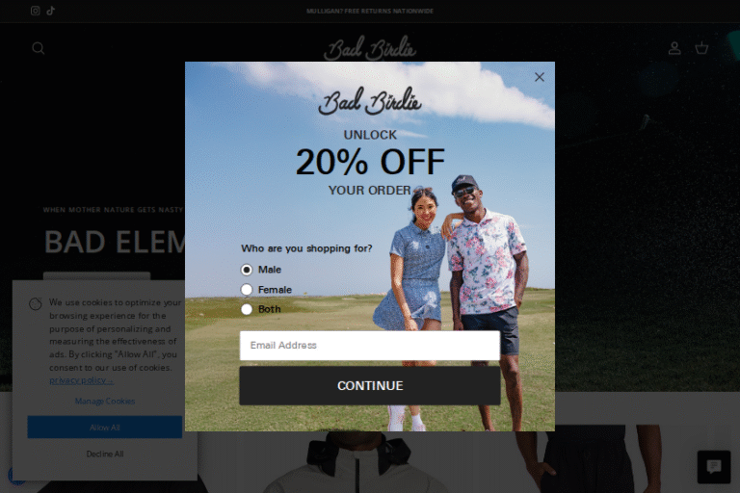Open the privacy policy link
Screen dimensions: 740x493
(81, 380)
